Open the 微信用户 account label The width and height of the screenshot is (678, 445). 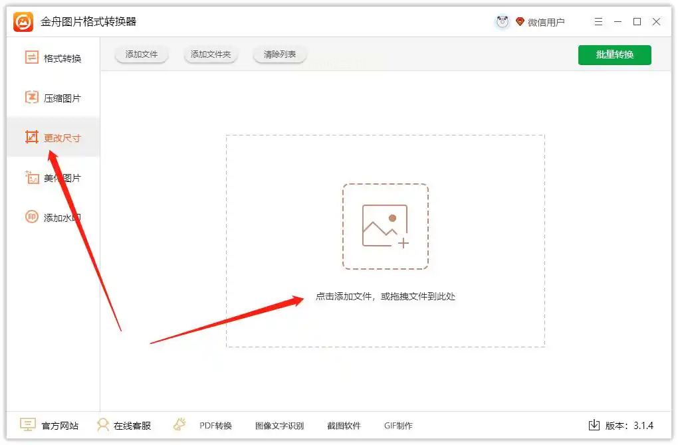(x=546, y=22)
